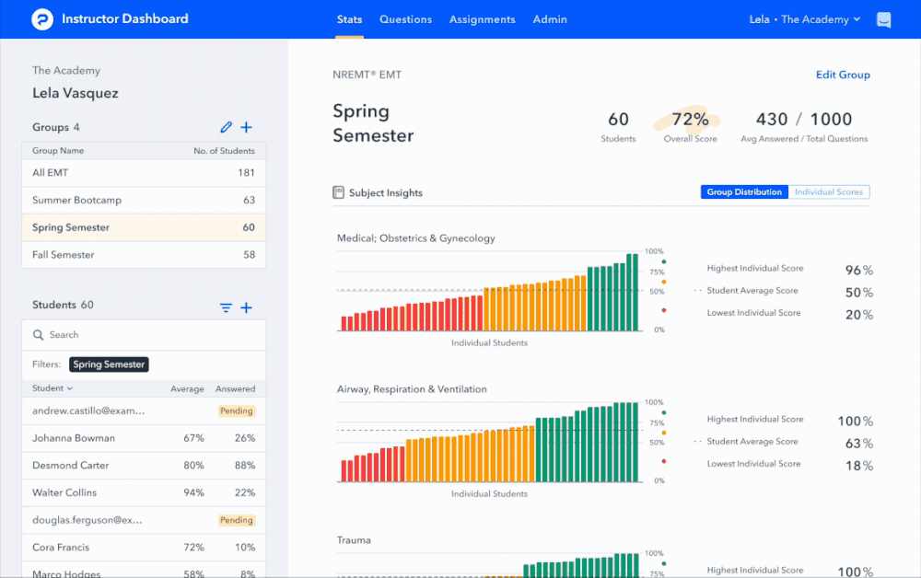This screenshot has width=921, height=578.
Task: Open the Admin tab
Action: click(550, 19)
